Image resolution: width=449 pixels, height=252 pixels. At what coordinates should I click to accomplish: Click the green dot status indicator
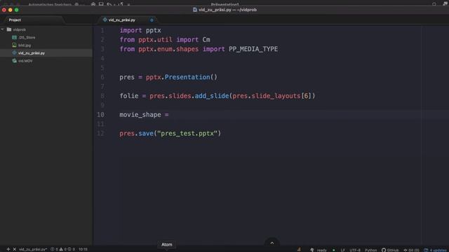pos(334,250)
